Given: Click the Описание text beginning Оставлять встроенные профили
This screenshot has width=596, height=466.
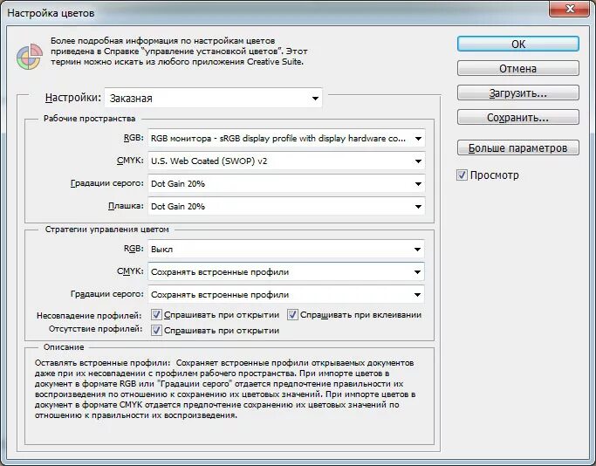Looking at the screenshot, I should tap(225, 389).
